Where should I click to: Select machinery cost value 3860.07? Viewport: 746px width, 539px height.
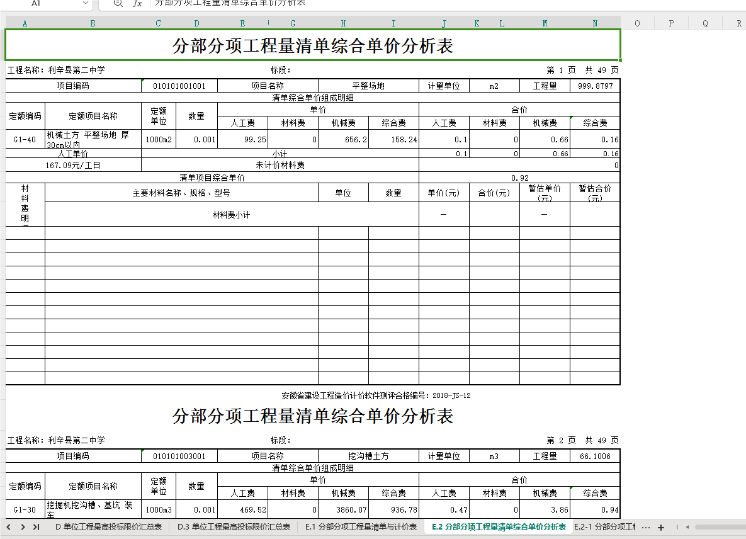click(x=343, y=509)
